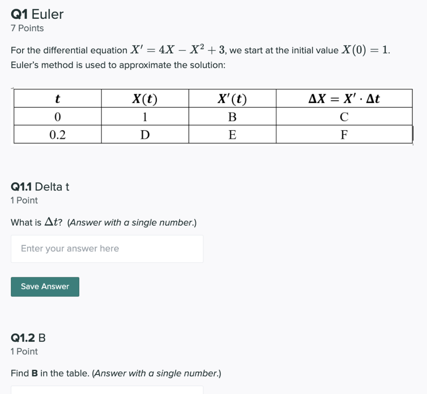This screenshot has width=427, height=394.
Task: Click the 1 Point label under Q1.1
Action: click(24, 200)
